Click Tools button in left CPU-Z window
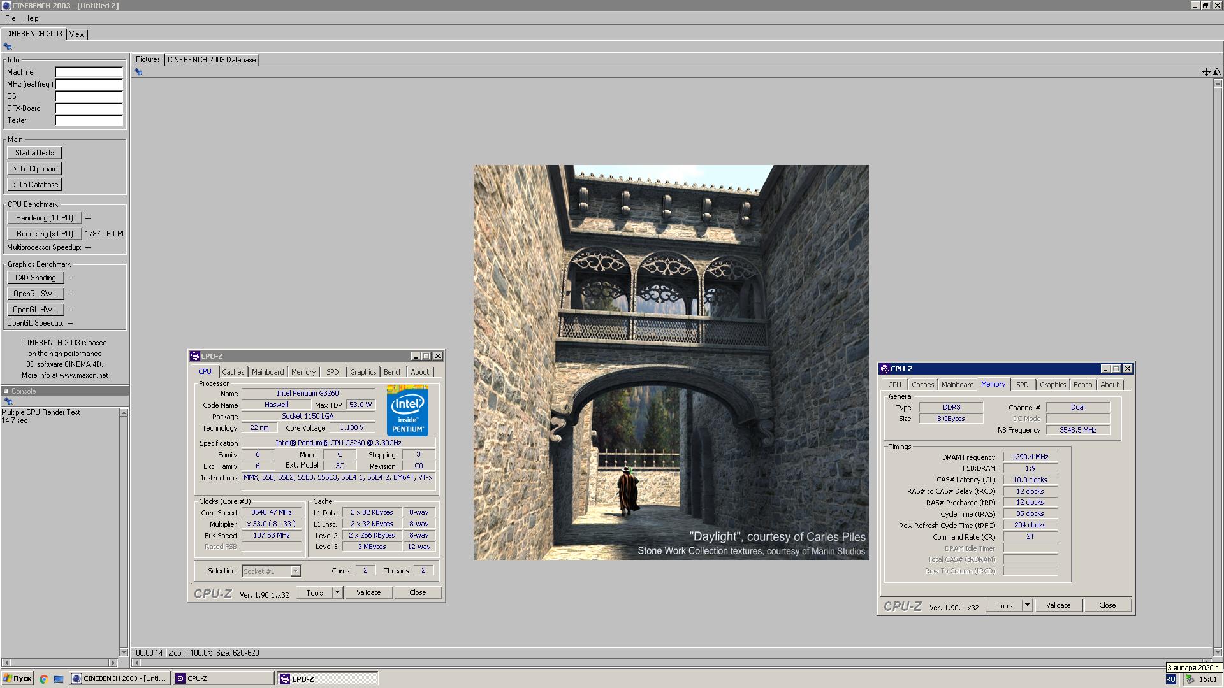1224x688 pixels. click(315, 592)
